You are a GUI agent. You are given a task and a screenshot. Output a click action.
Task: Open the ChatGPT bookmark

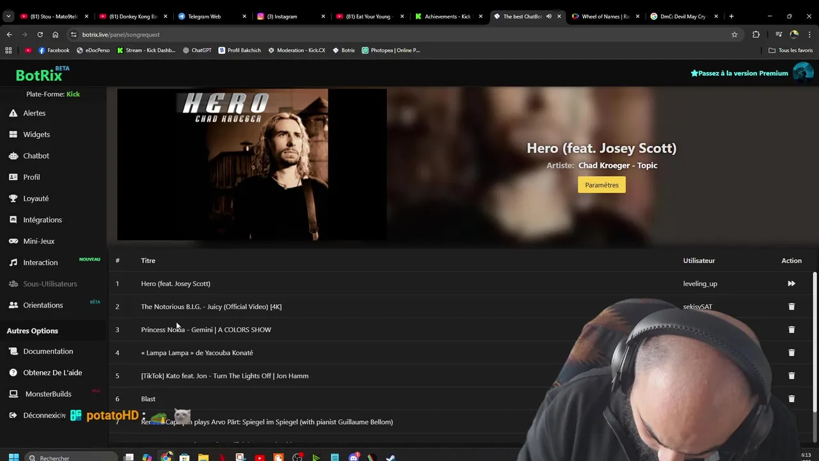(197, 50)
